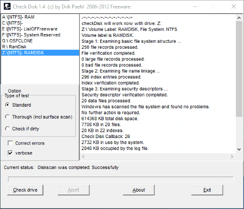Click the scroll up arrow on results pane

239,17
